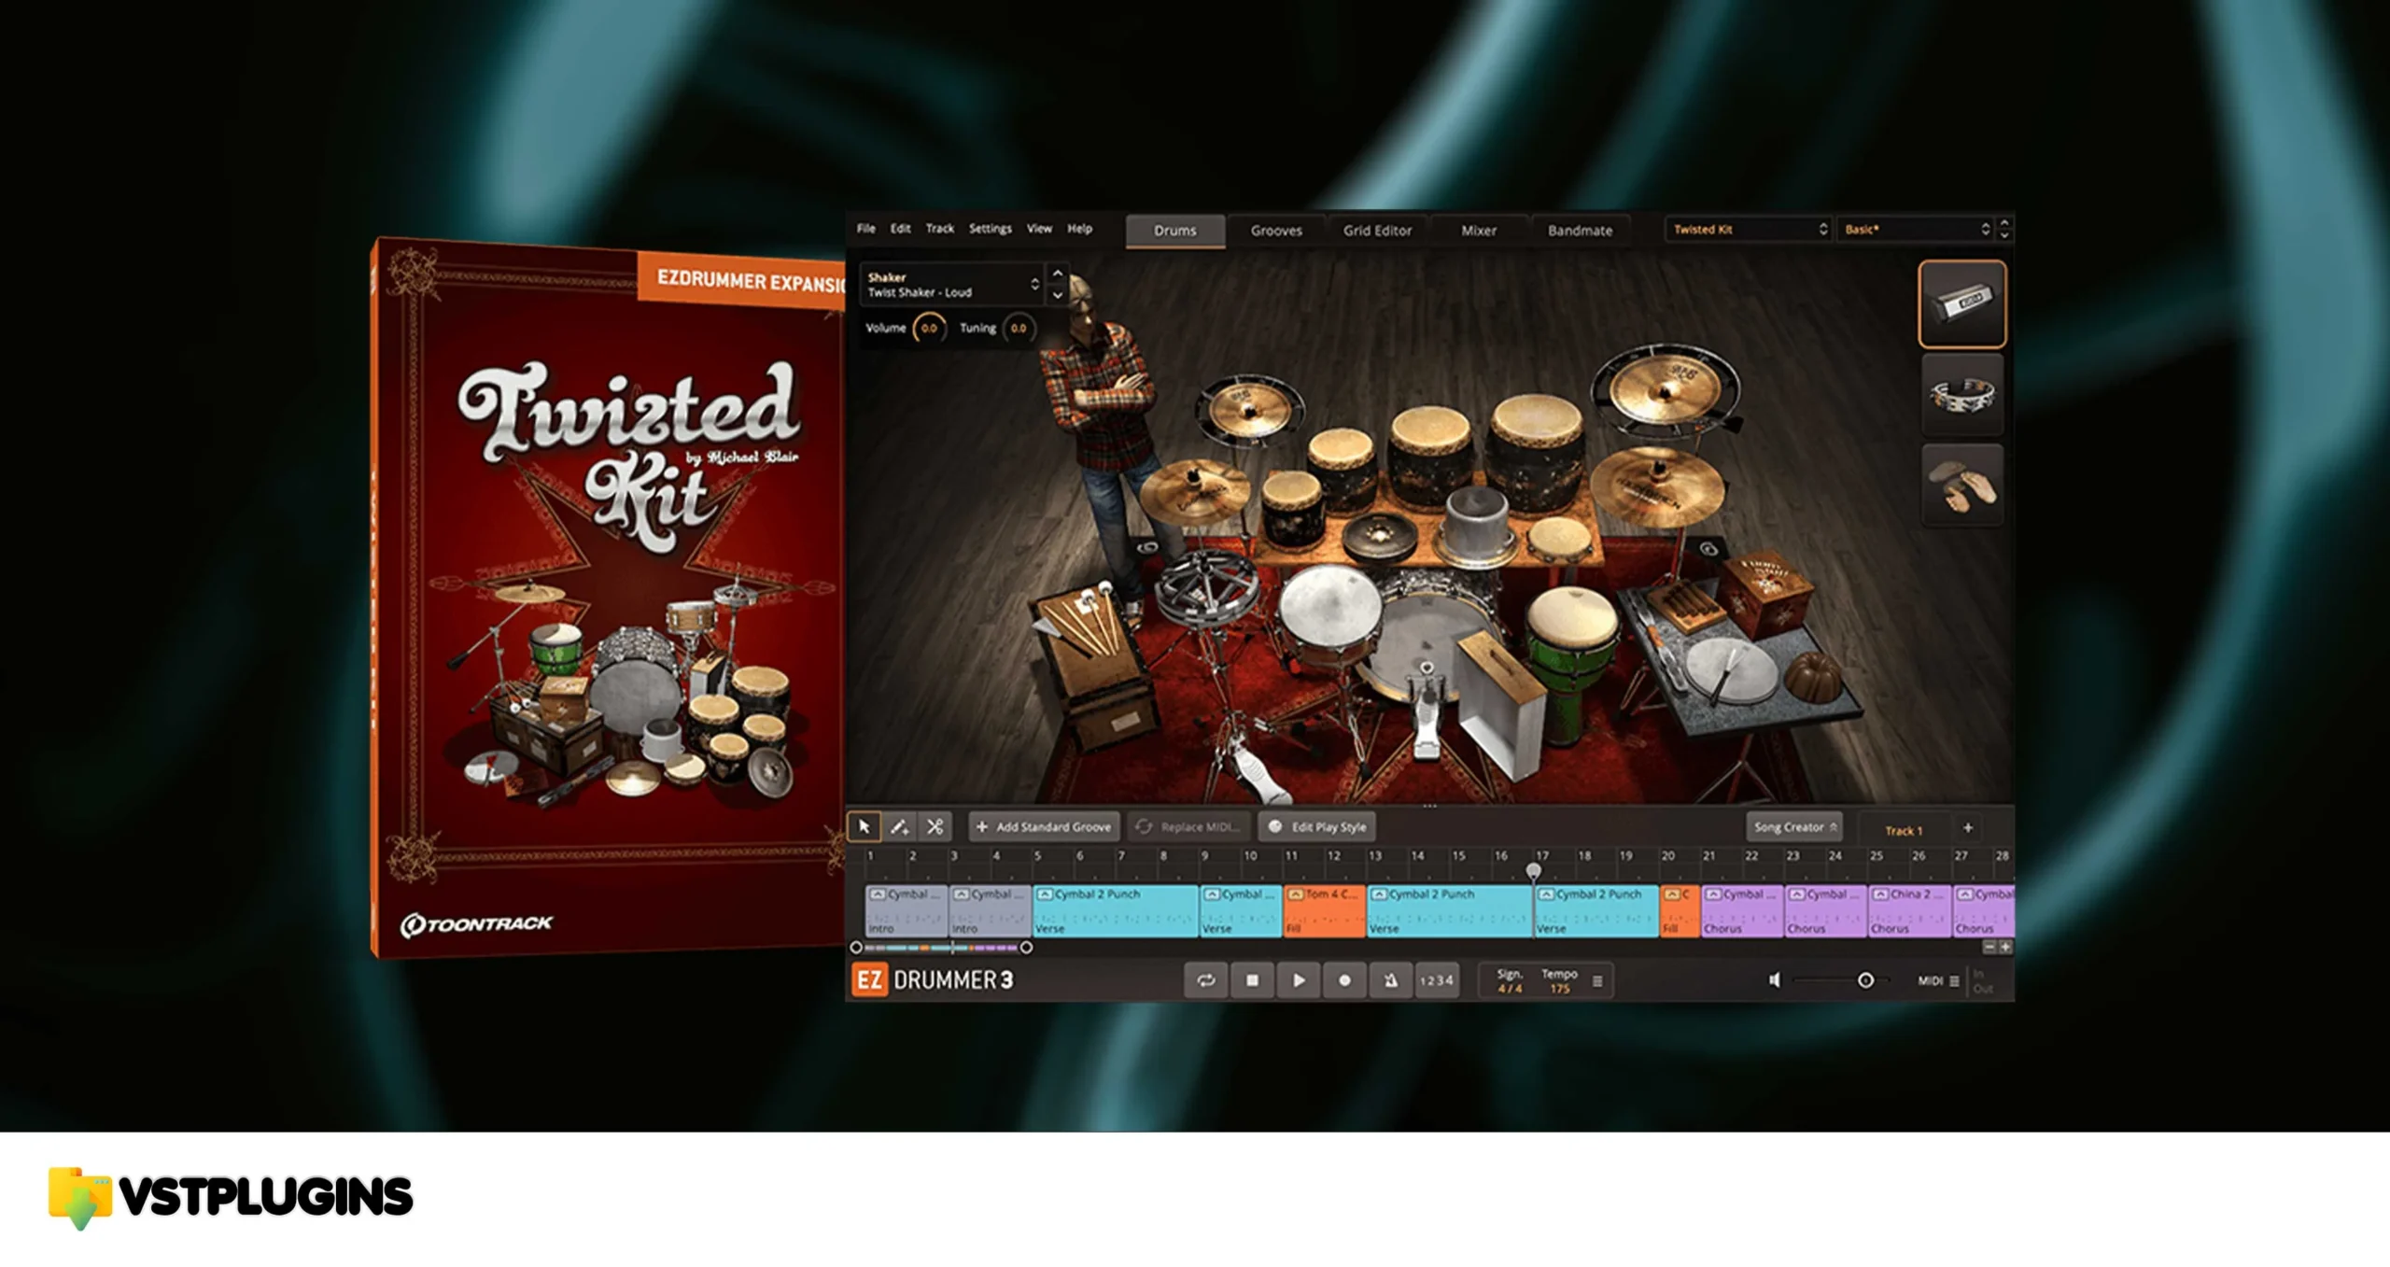The height and width of the screenshot is (1267, 2390).
Task: Step to previous kit preset, top-right arrow
Action: [2003, 223]
